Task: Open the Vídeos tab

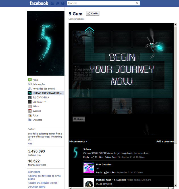Action: pyautogui.click(x=36, y=106)
